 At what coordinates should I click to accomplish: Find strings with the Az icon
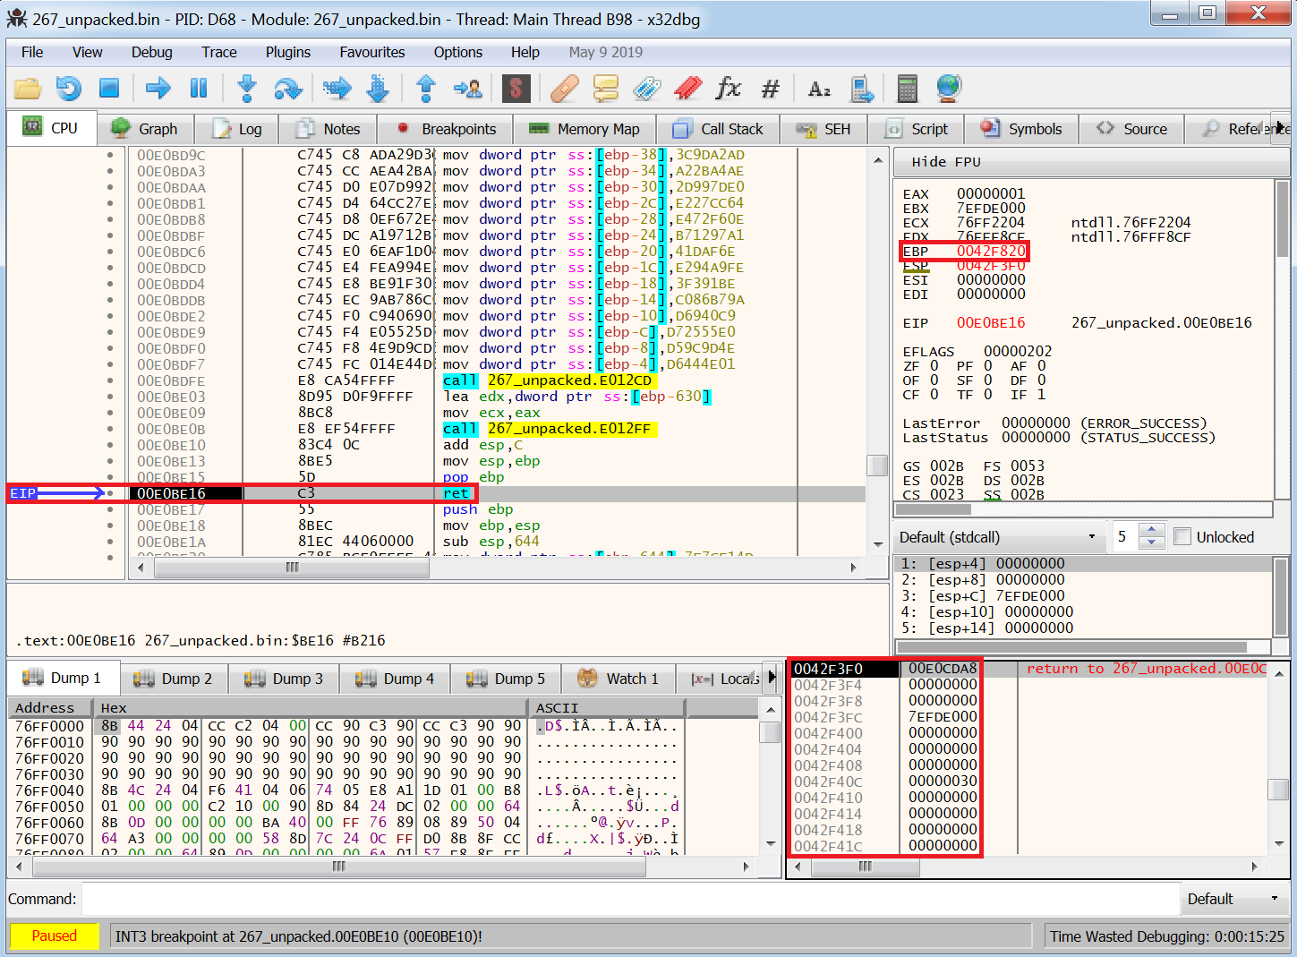click(x=819, y=88)
